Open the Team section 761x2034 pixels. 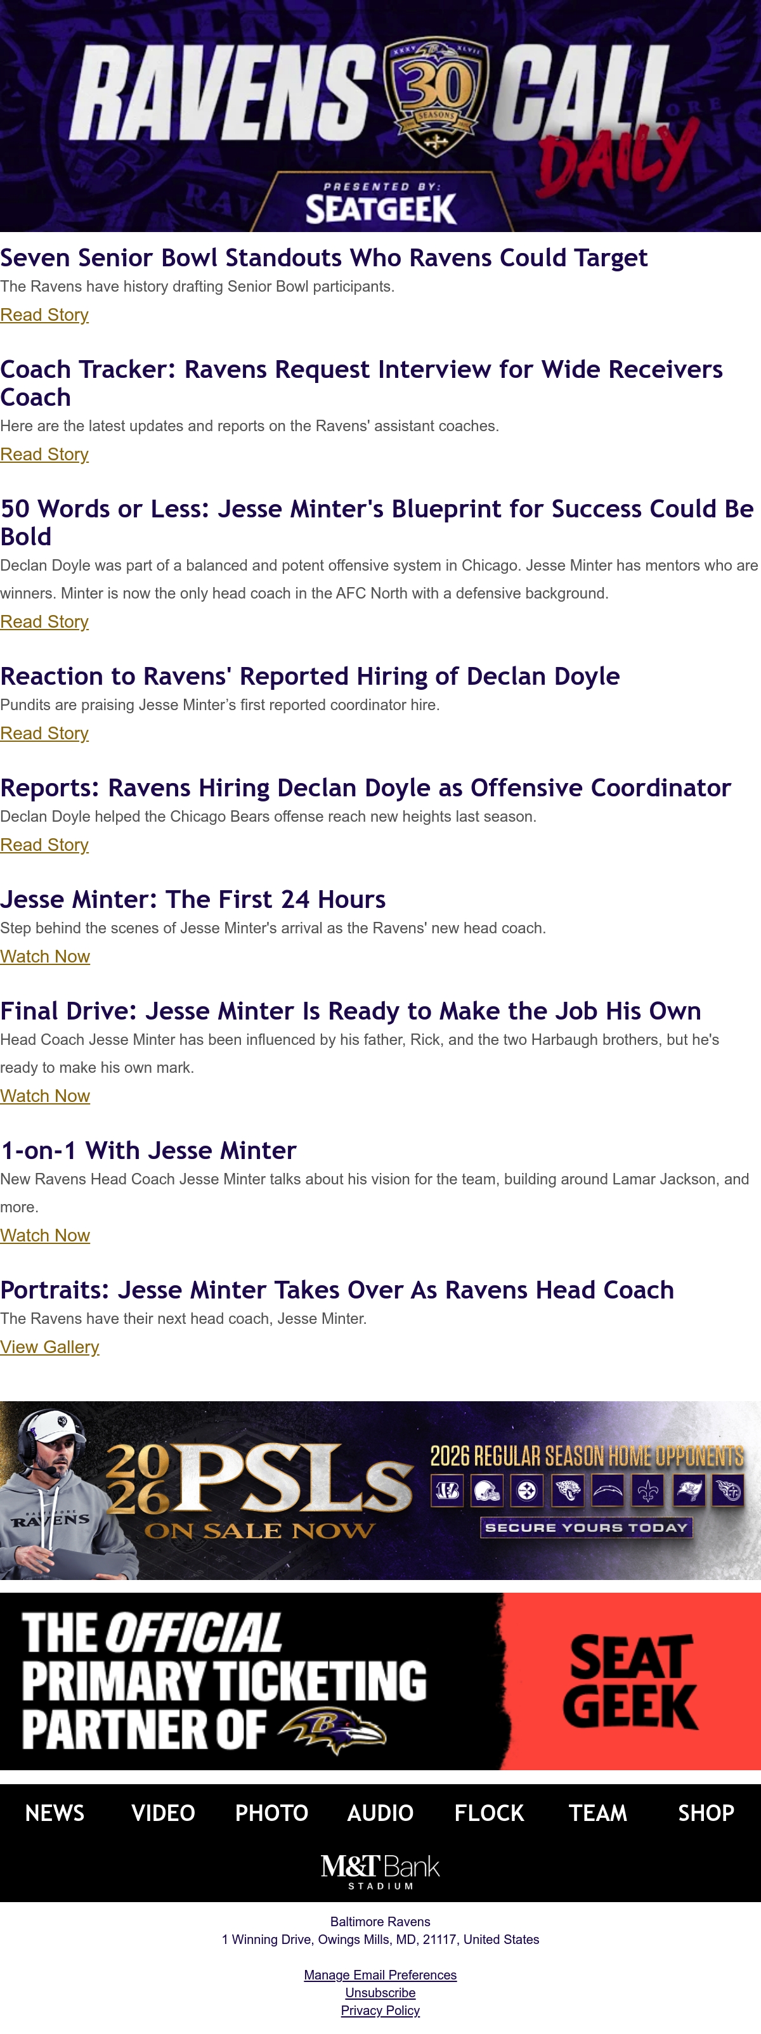(x=597, y=1813)
